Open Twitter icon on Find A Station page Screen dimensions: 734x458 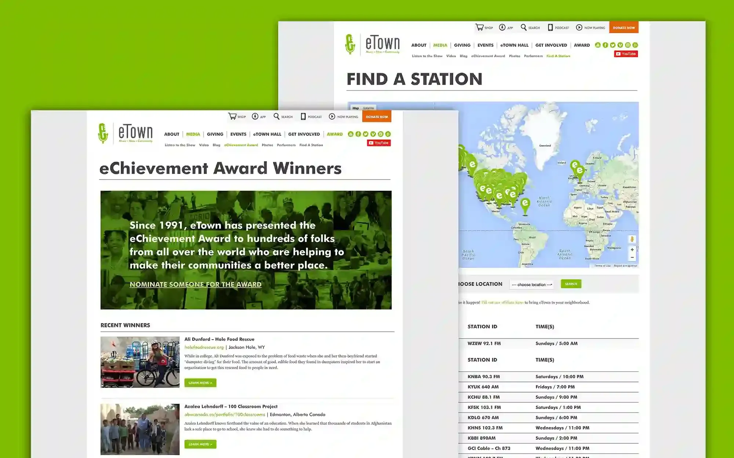[613, 45]
